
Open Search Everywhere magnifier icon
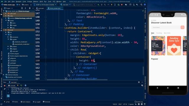coord(141,5)
